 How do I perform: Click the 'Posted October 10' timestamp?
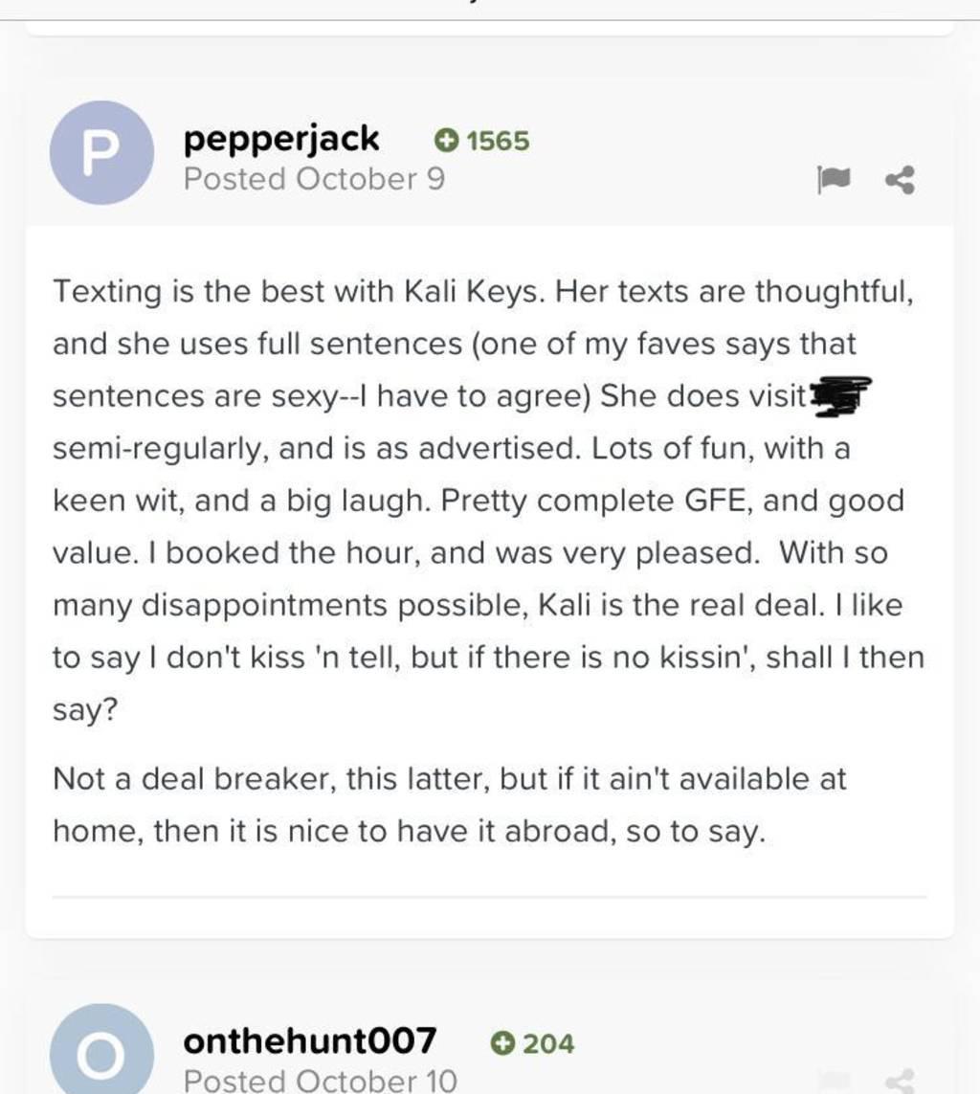coord(320,1081)
